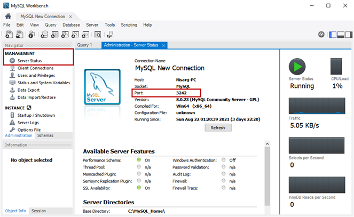Viewport: 354px width, 217px height.
Task: Click the Client Connections icon
Action: [x=12, y=68]
